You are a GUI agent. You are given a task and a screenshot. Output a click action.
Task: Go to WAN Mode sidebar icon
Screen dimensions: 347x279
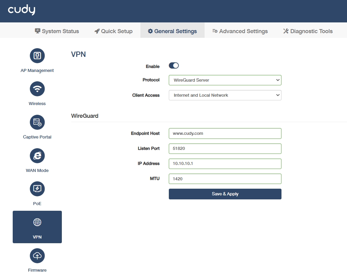37,156
